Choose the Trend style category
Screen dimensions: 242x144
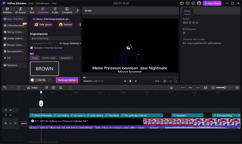tap(34, 58)
